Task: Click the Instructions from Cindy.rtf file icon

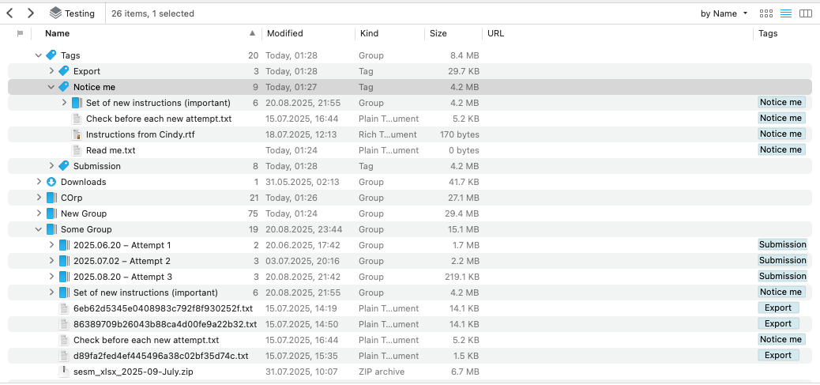Action: pos(77,134)
